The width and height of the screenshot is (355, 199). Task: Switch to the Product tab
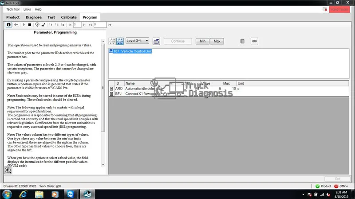point(13,17)
